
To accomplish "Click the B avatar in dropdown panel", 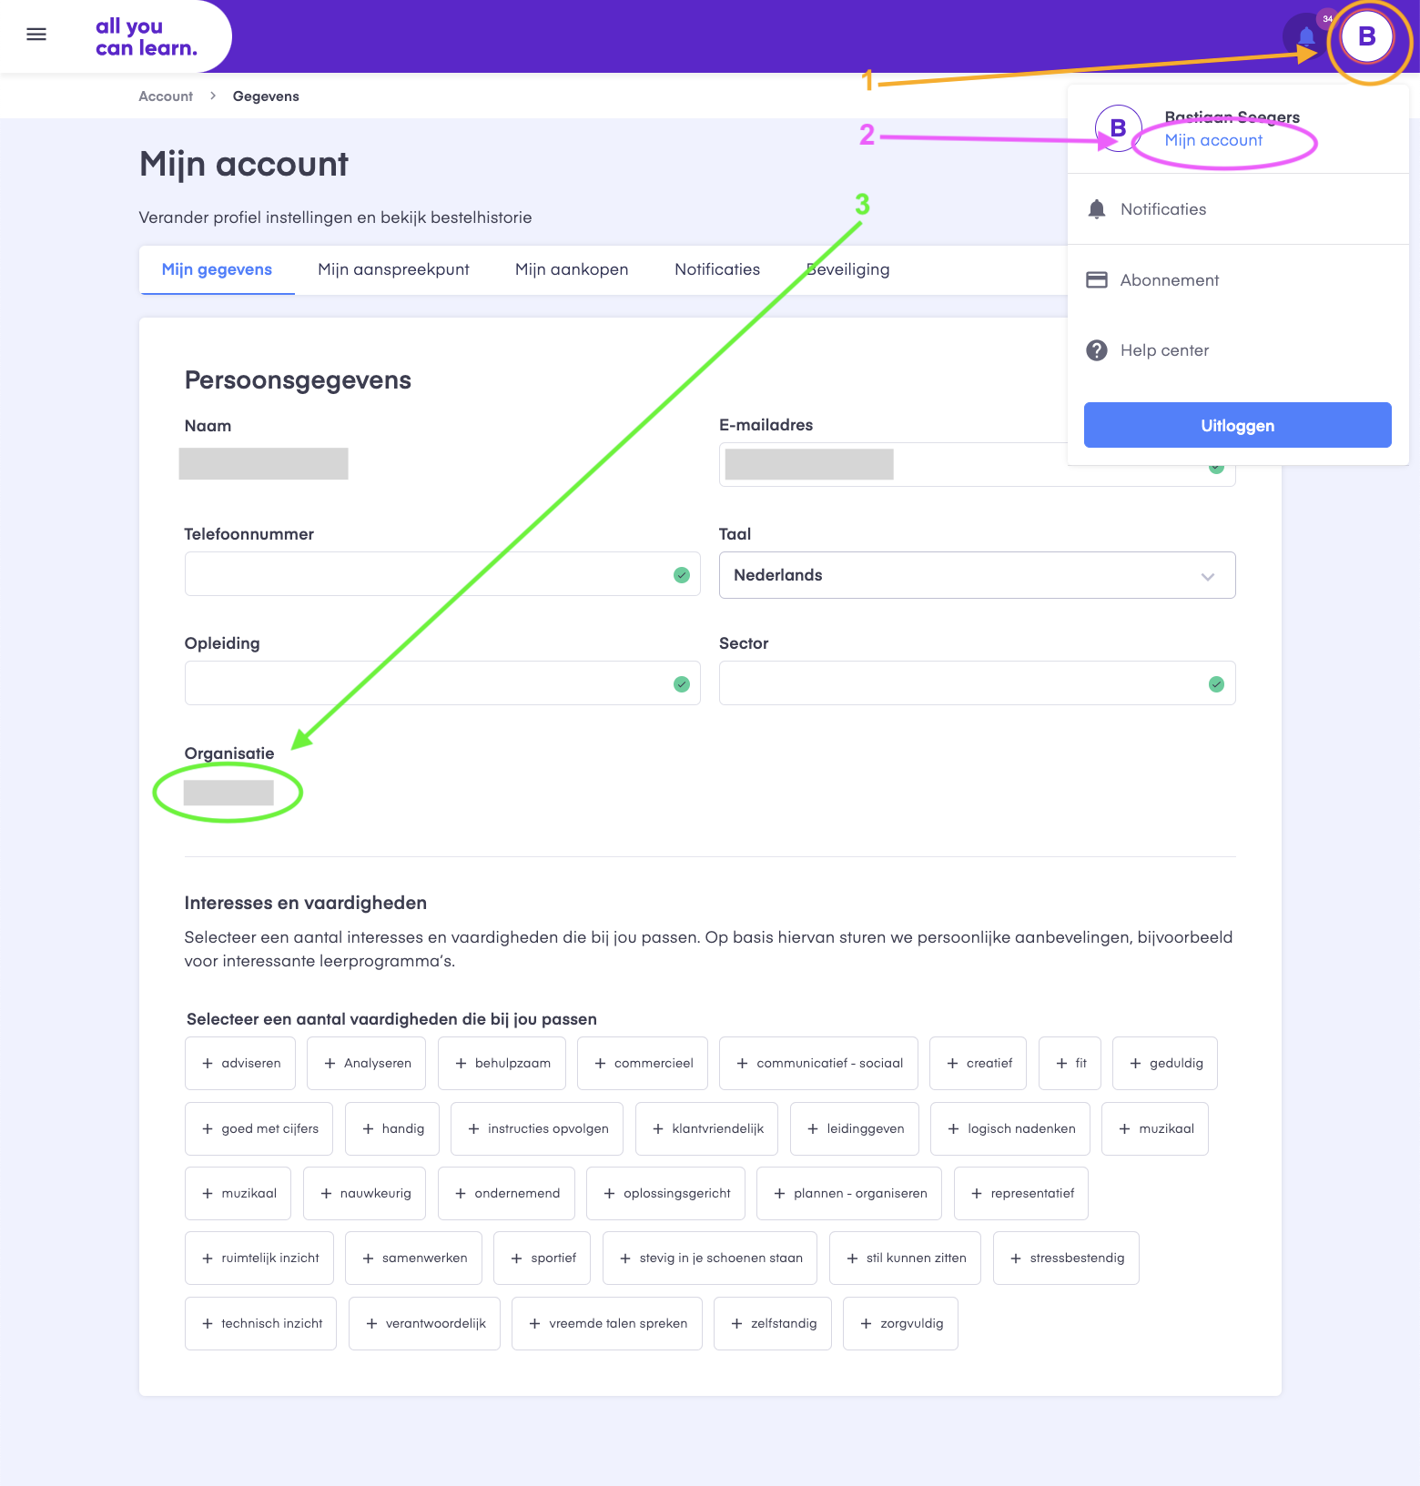I will pyautogui.click(x=1118, y=128).
